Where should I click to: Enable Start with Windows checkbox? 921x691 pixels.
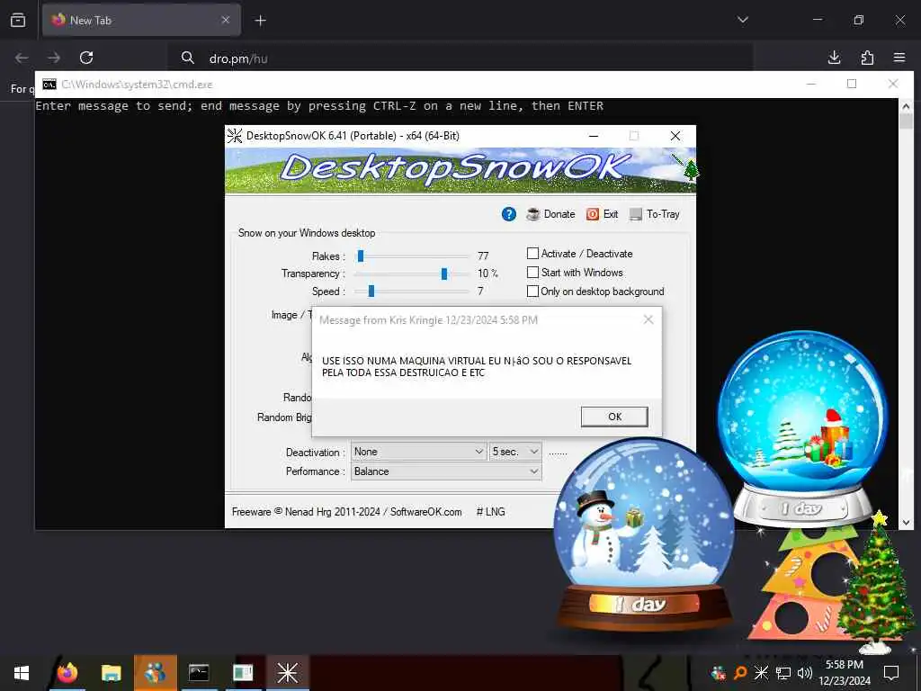coord(532,272)
